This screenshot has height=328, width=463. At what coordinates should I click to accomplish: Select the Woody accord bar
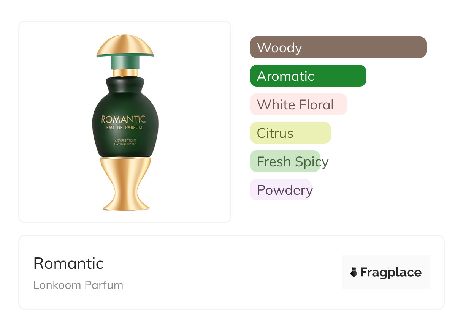[338, 47]
